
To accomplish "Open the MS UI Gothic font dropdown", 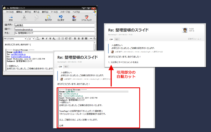I will (15, 39).
